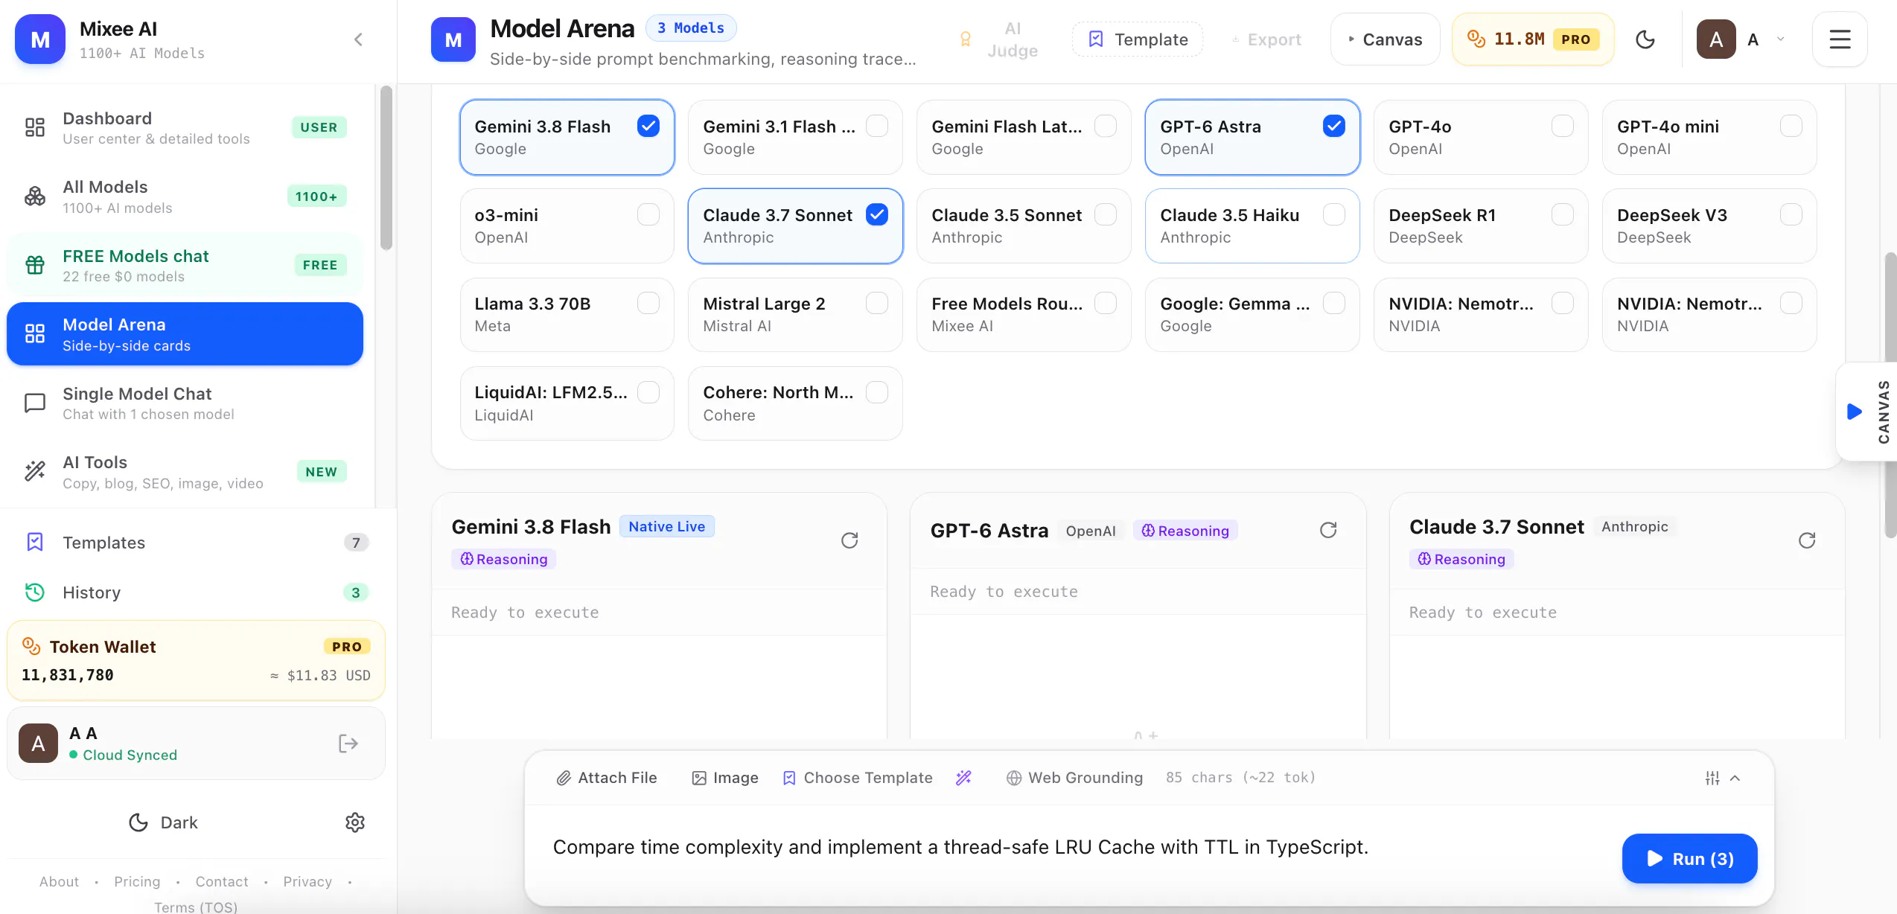This screenshot has width=1897, height=914.
Task: Click the Mixee AI logo in the sidebar
Action: coord(40,39)
